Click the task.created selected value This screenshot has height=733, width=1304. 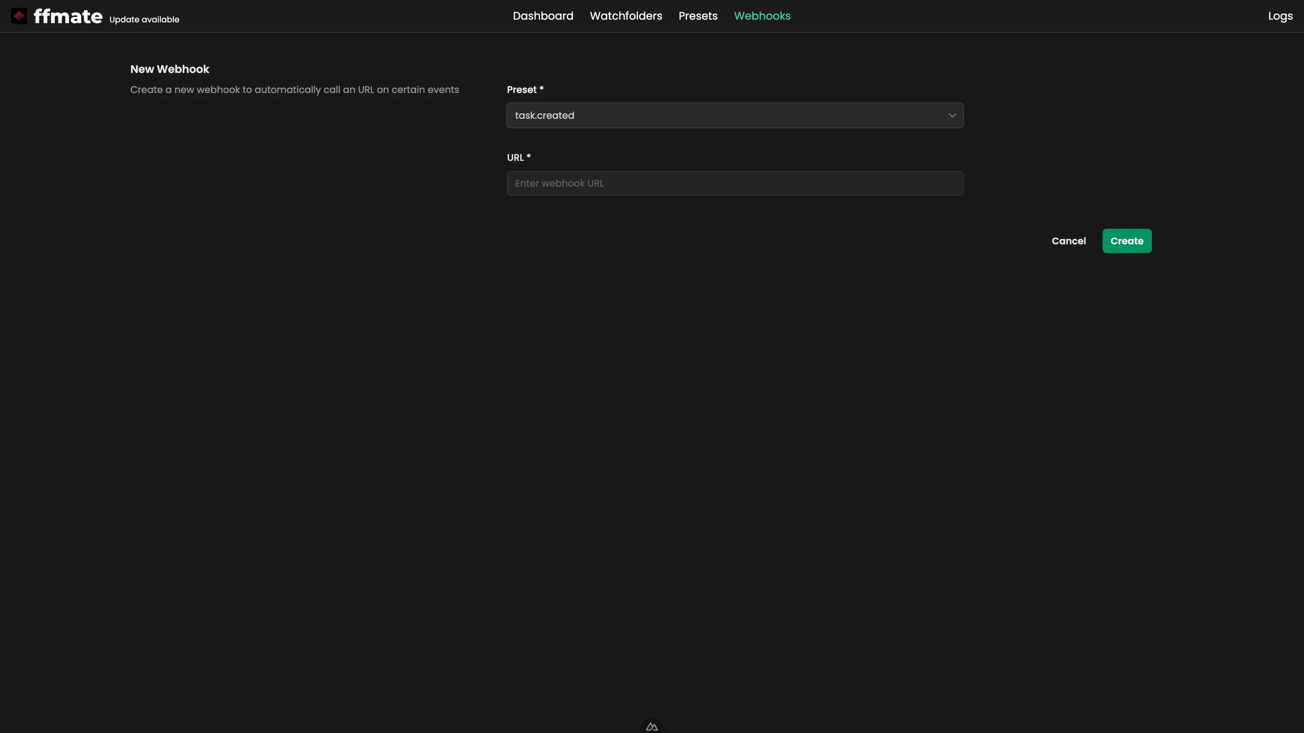click(544, 115)
